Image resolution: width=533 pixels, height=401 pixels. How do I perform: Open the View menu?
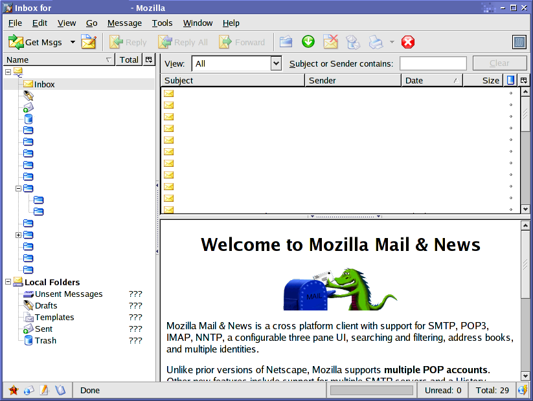click(67, 23)
